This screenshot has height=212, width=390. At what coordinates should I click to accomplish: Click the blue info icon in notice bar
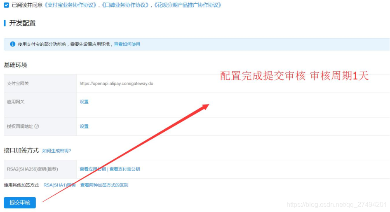pyautogui.click(x=12, y=44)
